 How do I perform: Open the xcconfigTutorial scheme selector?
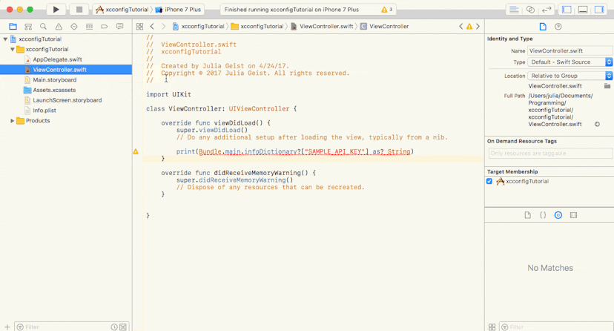[122, 10]
